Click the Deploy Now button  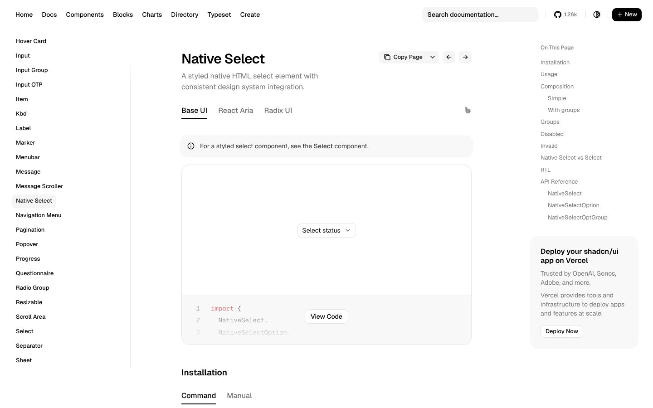tap(562, 331)
